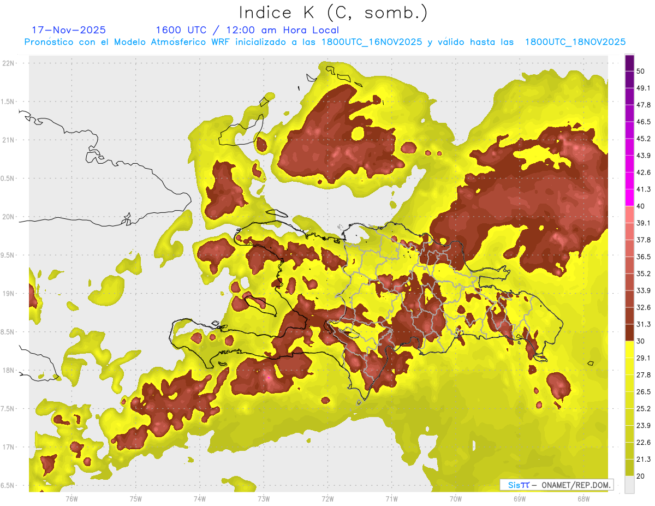Viewport: 655px width, 506px height.
Task: Click the colorbar value '40'
Action: [x=641, y=206]
